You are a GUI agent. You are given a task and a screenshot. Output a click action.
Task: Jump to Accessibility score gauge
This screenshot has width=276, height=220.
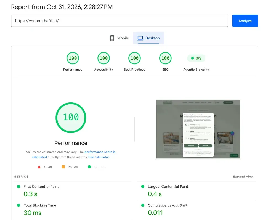click(x=104, y=58)
